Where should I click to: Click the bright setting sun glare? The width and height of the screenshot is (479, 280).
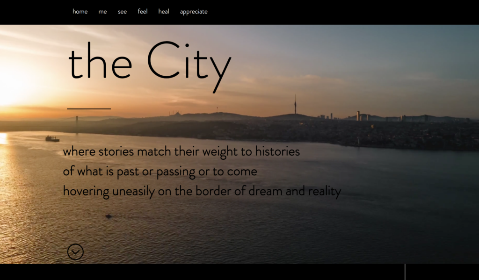9,82
